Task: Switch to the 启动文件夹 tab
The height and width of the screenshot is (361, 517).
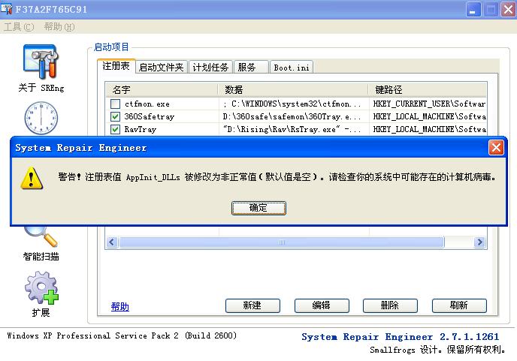Action: (x=162, y=68)
